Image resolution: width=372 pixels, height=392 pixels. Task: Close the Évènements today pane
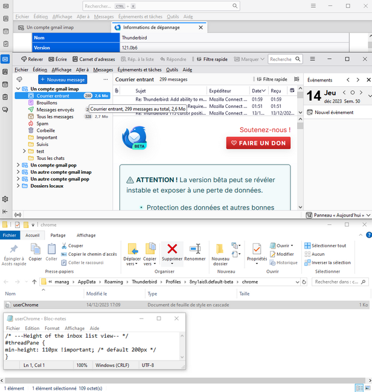click(x=368, y=80)
